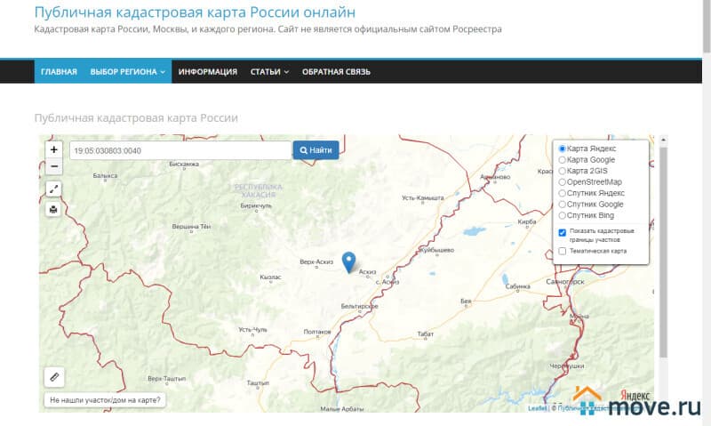Click Куйбышево label on map
Viewport: 711px width, 426px height.
435,250
